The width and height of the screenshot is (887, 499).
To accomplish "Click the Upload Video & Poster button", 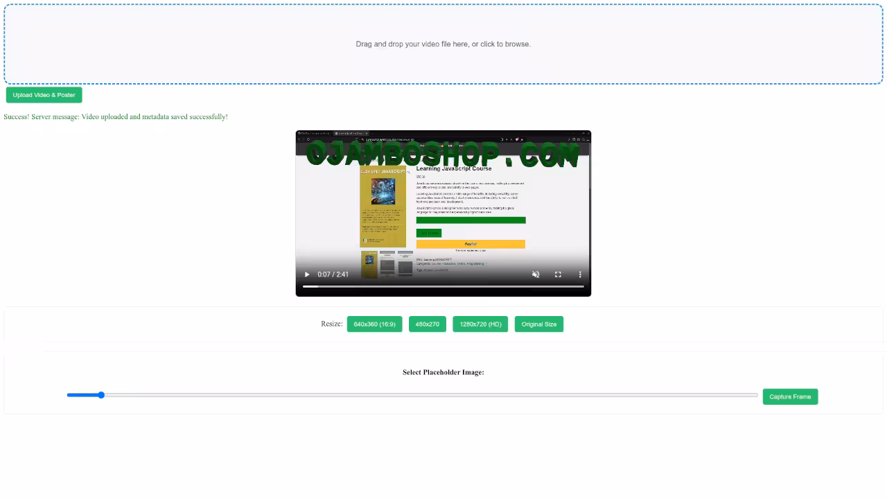I will coord(44,95).
